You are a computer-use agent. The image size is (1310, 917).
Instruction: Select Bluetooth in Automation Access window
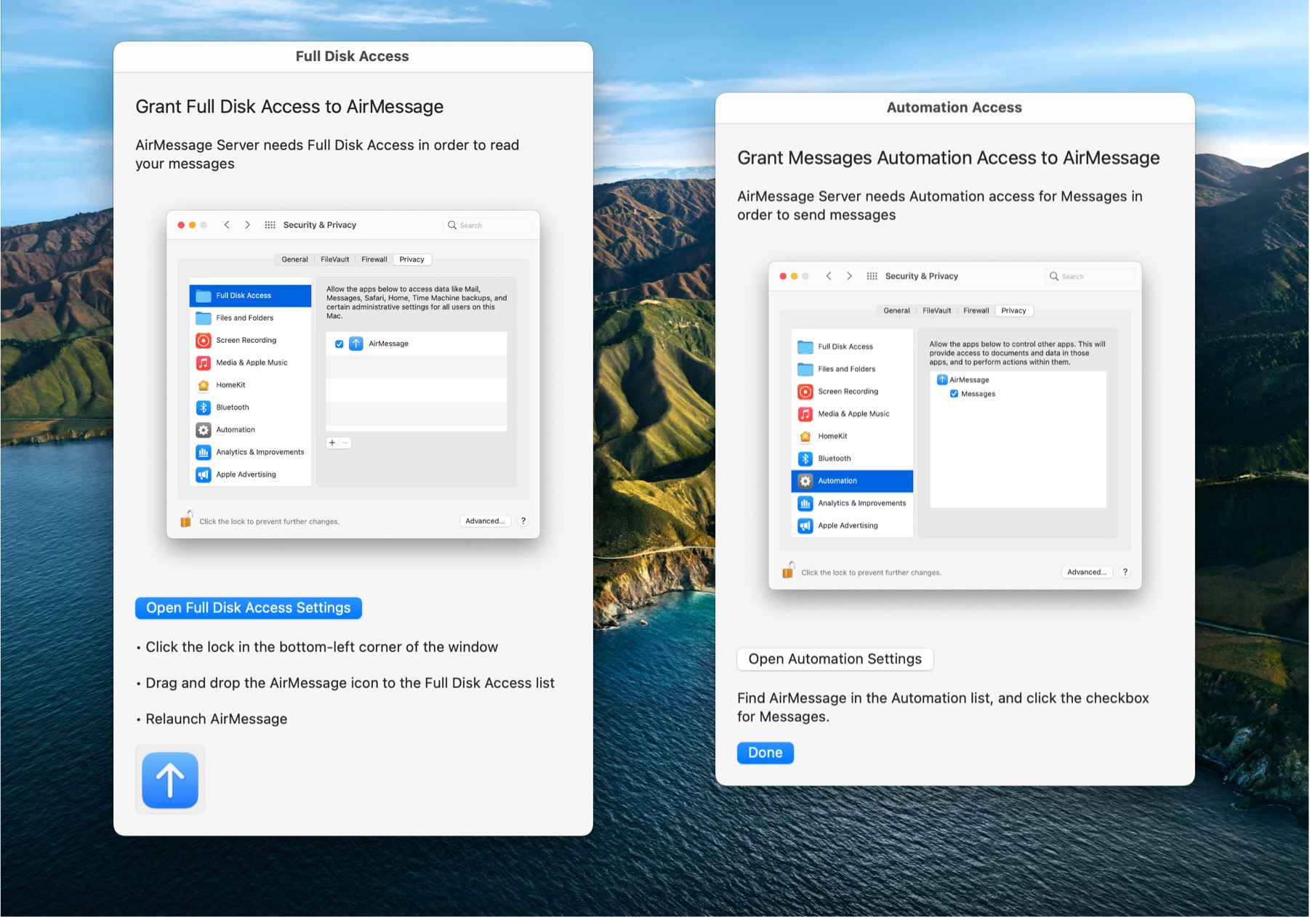[852, 458]
